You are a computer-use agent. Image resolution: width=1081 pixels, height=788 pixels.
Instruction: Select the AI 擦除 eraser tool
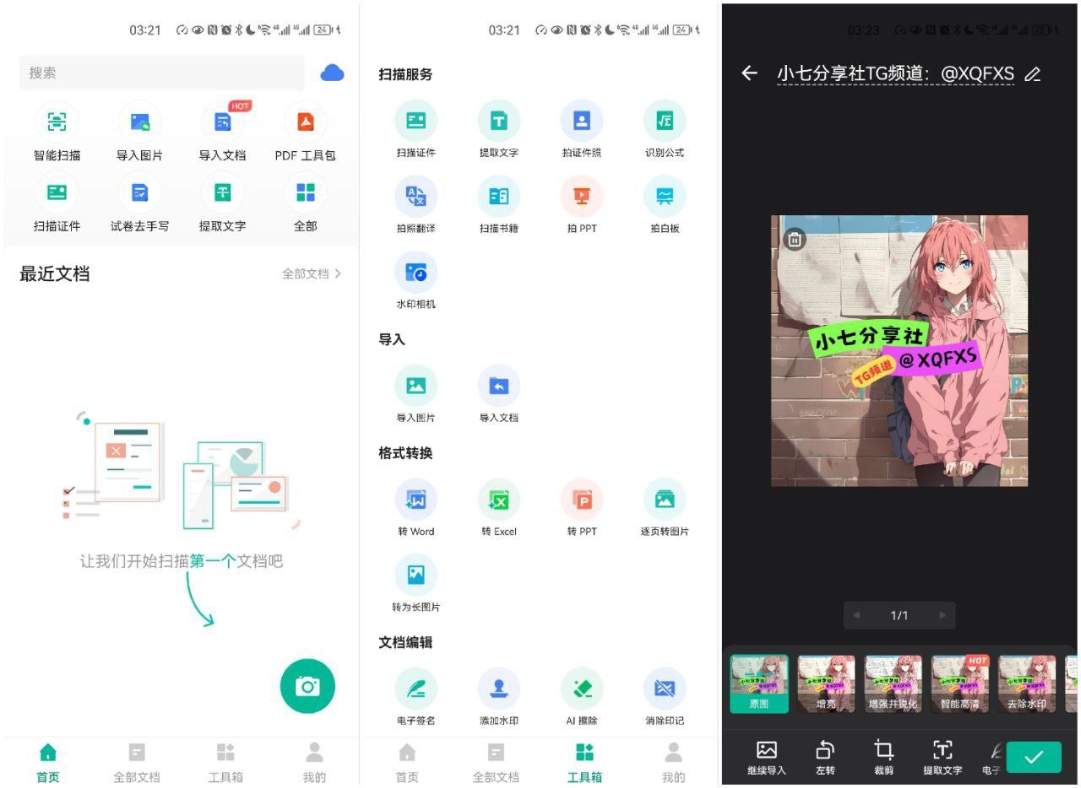[582, 697]
